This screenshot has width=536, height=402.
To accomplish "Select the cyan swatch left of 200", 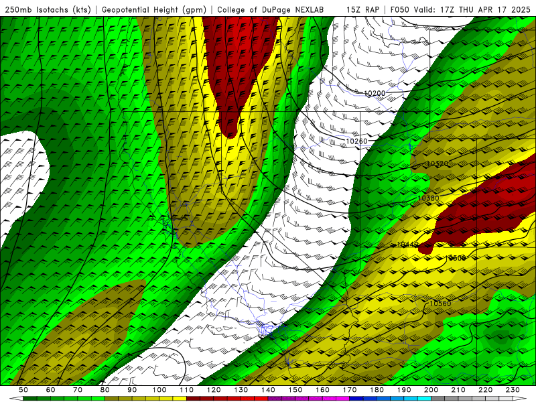I will (x=424, y=399).
